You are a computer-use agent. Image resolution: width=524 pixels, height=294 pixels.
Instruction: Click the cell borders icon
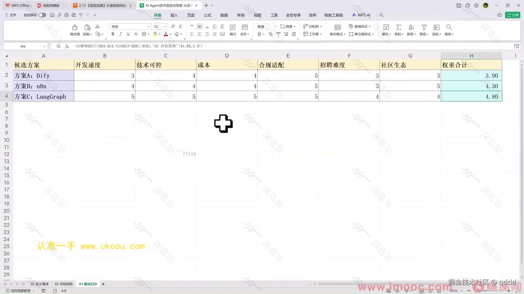click(x=144, y=34)
